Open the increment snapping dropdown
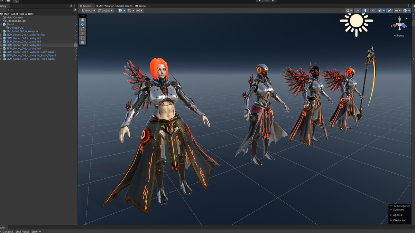Screen dimensions: 415x233 click(x=139, y=11)
